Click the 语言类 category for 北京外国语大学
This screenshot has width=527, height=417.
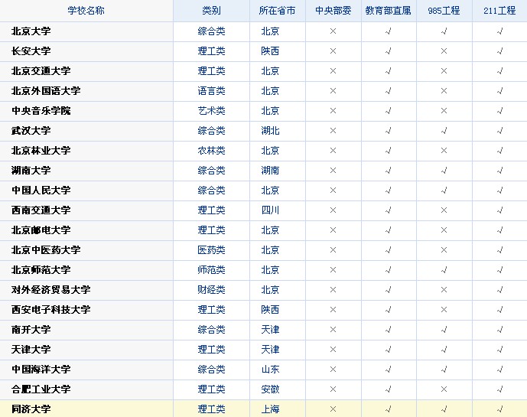pyautogui.click(x=211, y=91)
